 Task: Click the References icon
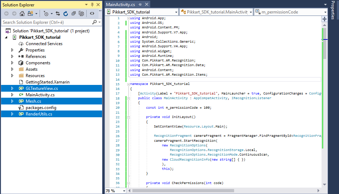(21, 56)
